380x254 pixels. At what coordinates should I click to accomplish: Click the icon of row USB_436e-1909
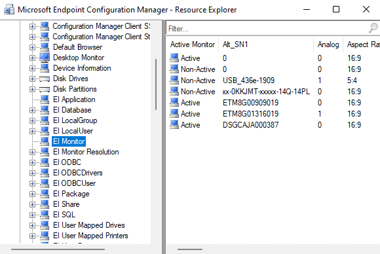174,80
